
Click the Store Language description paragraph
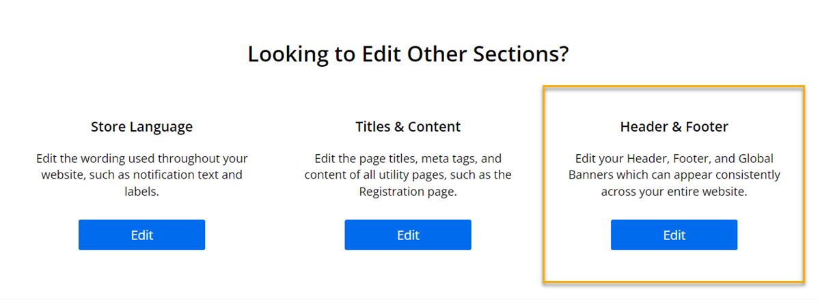[x=141, y=175]
